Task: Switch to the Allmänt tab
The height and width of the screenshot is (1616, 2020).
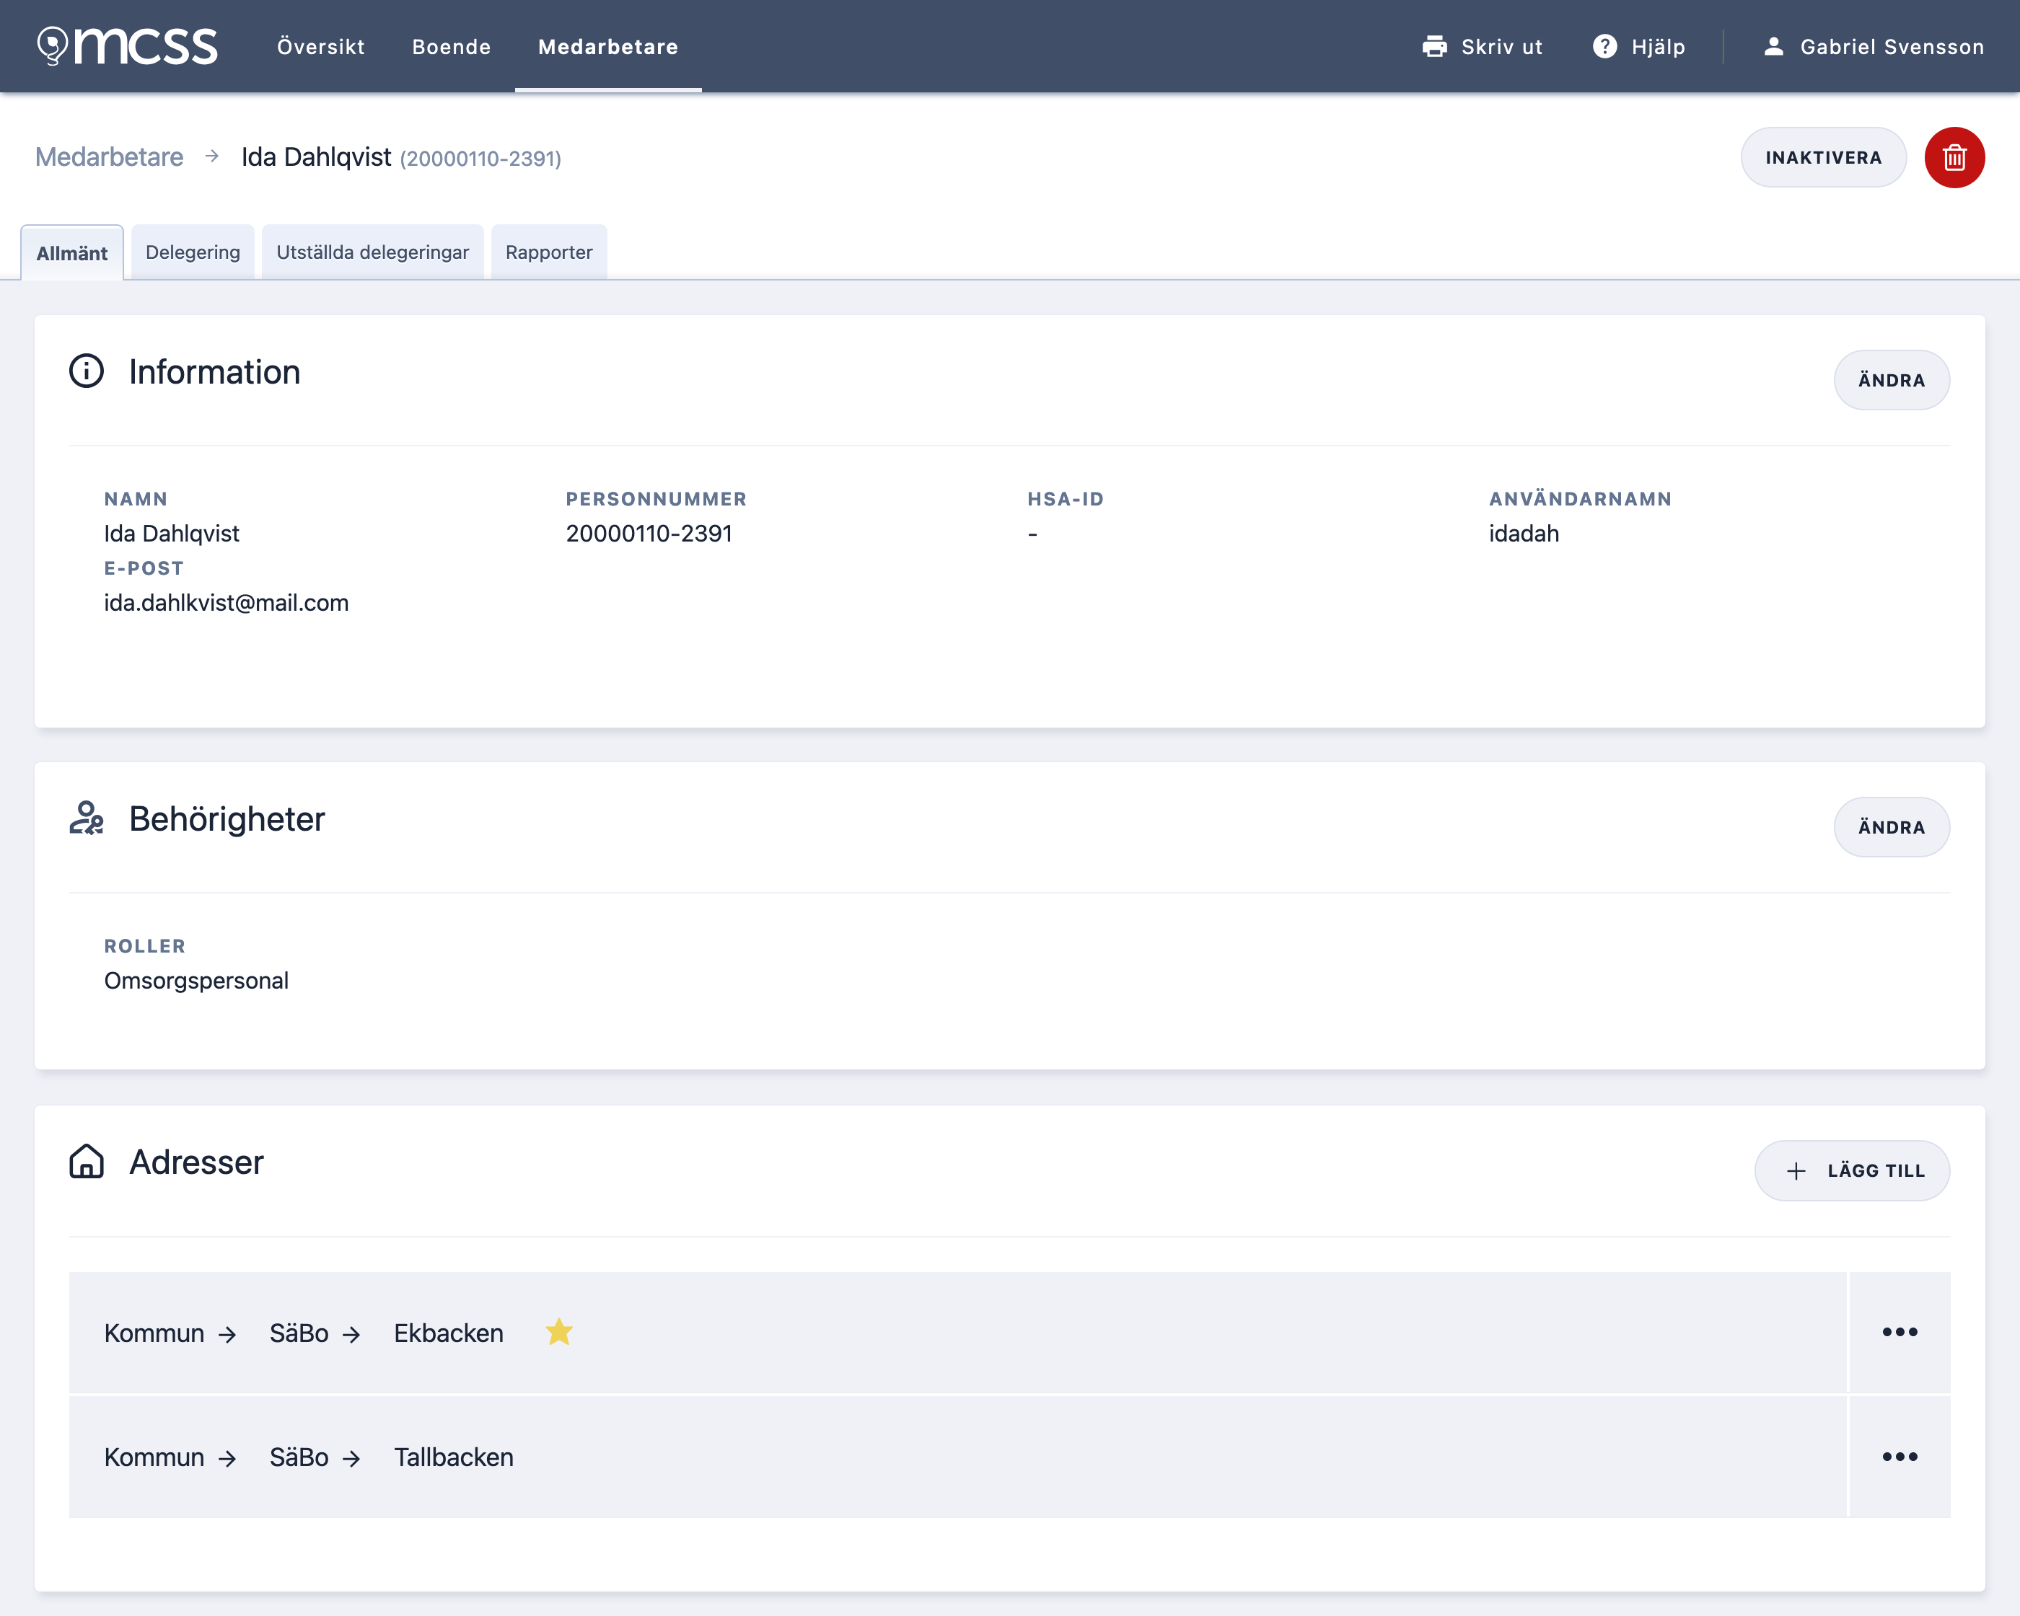Action: click(x=72, y=253)
